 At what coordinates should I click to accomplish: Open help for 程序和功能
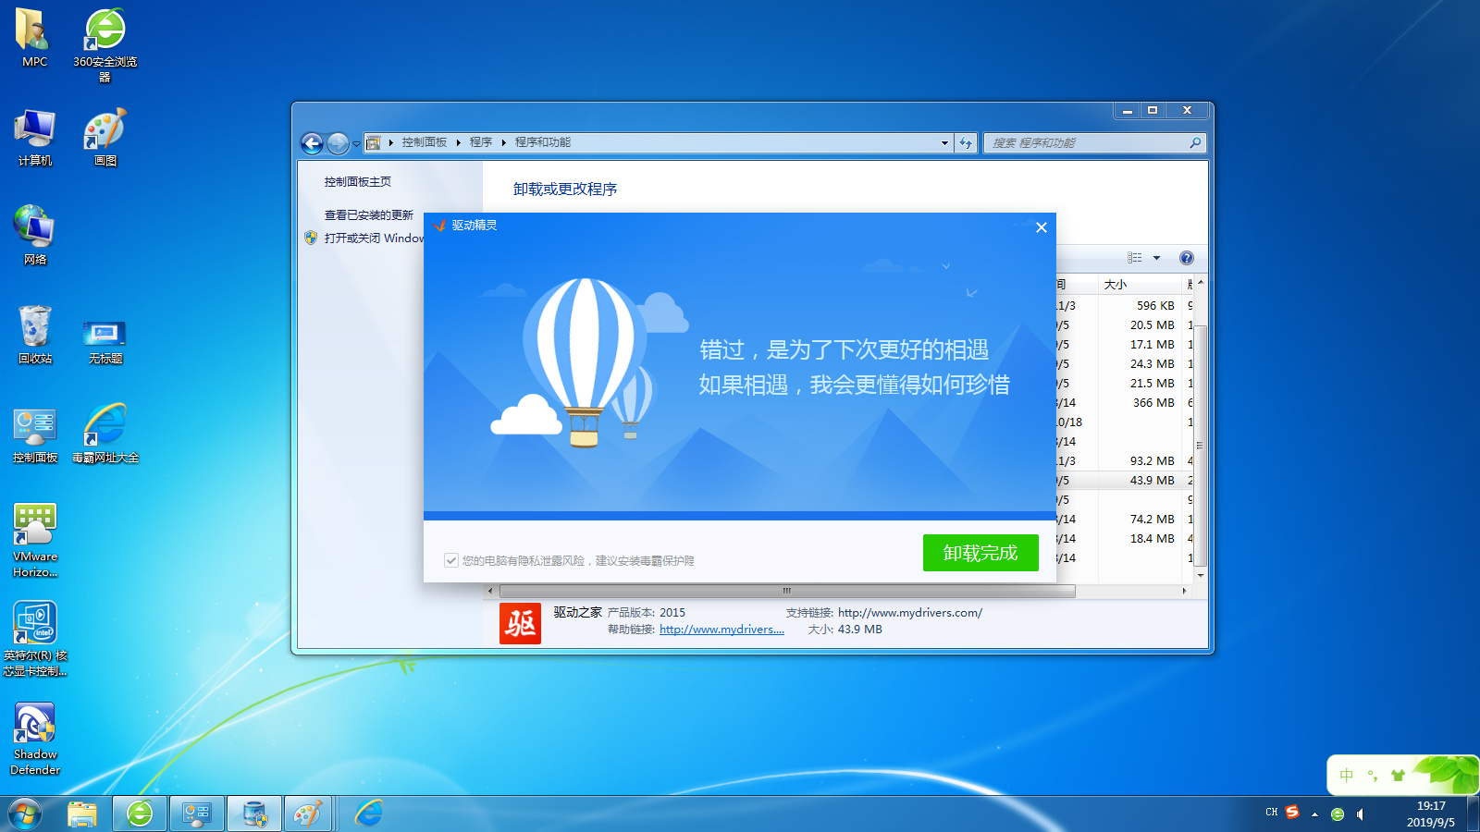pyautogui.click(x=1187, y=258)
